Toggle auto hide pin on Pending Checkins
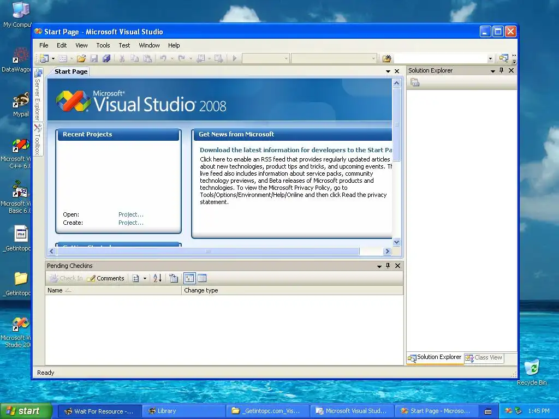Screen dimensions: 559x419 388,266
